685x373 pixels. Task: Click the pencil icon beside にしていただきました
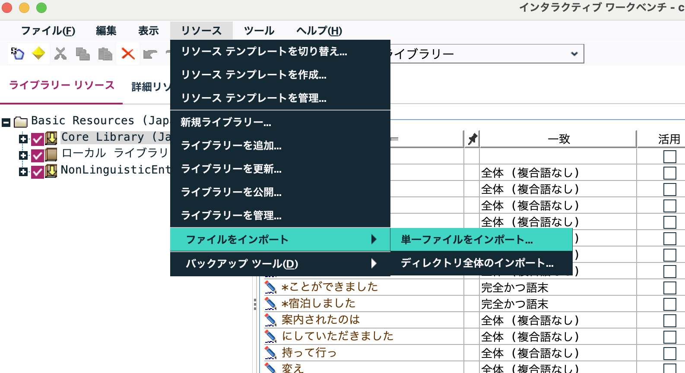tap(270, 336)
